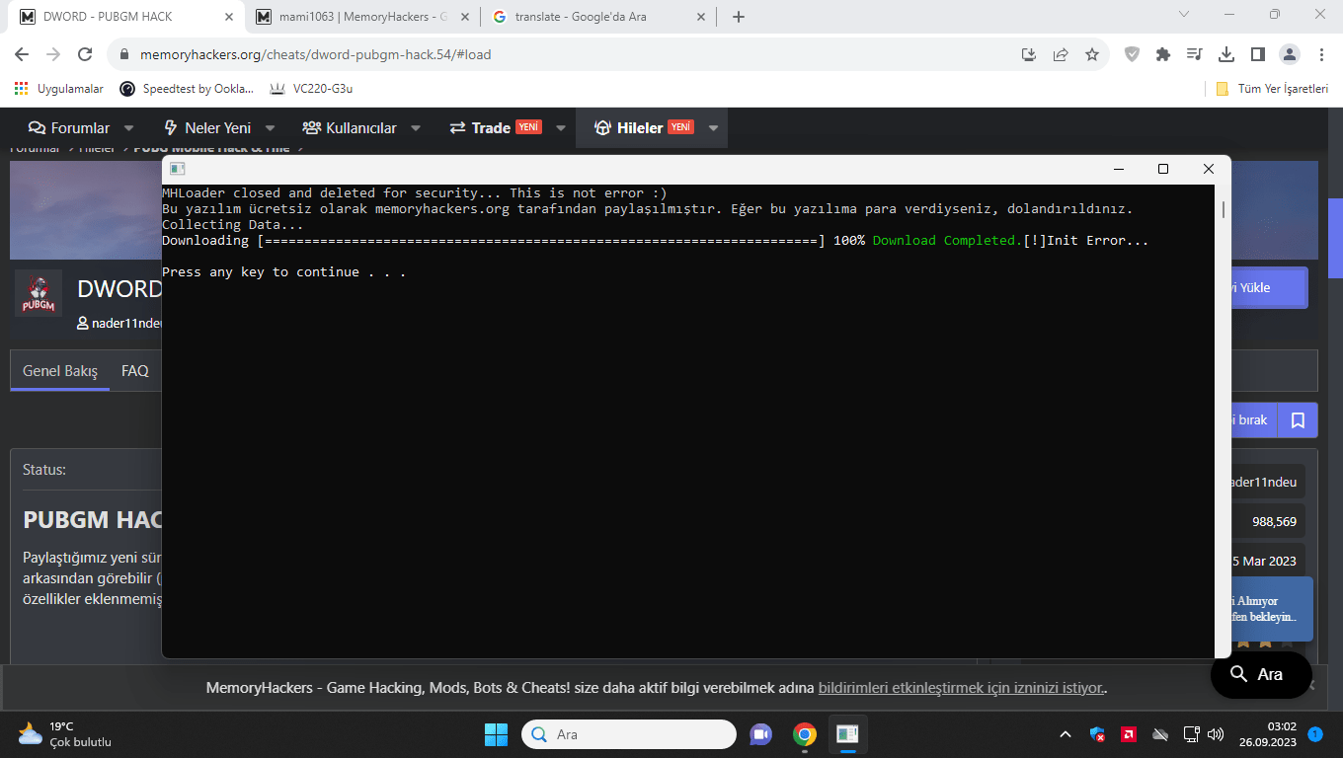Click the bookmark icon beside bırak button
The height and width of the screenshot is (758, 1343).
click(1298, 420)
